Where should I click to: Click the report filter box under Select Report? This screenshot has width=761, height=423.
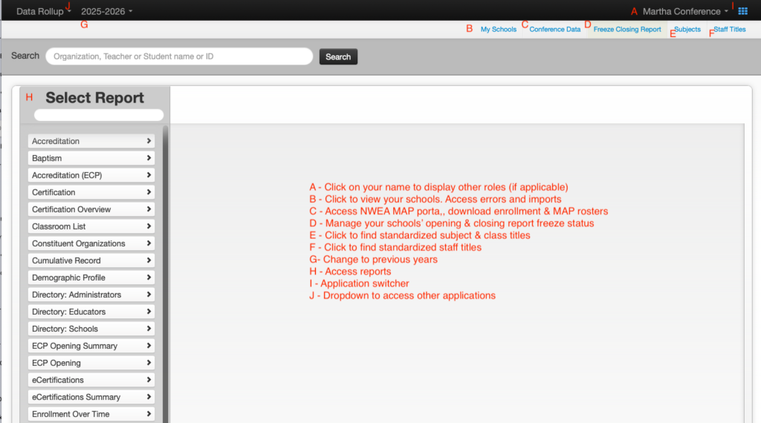pos(99,115)
